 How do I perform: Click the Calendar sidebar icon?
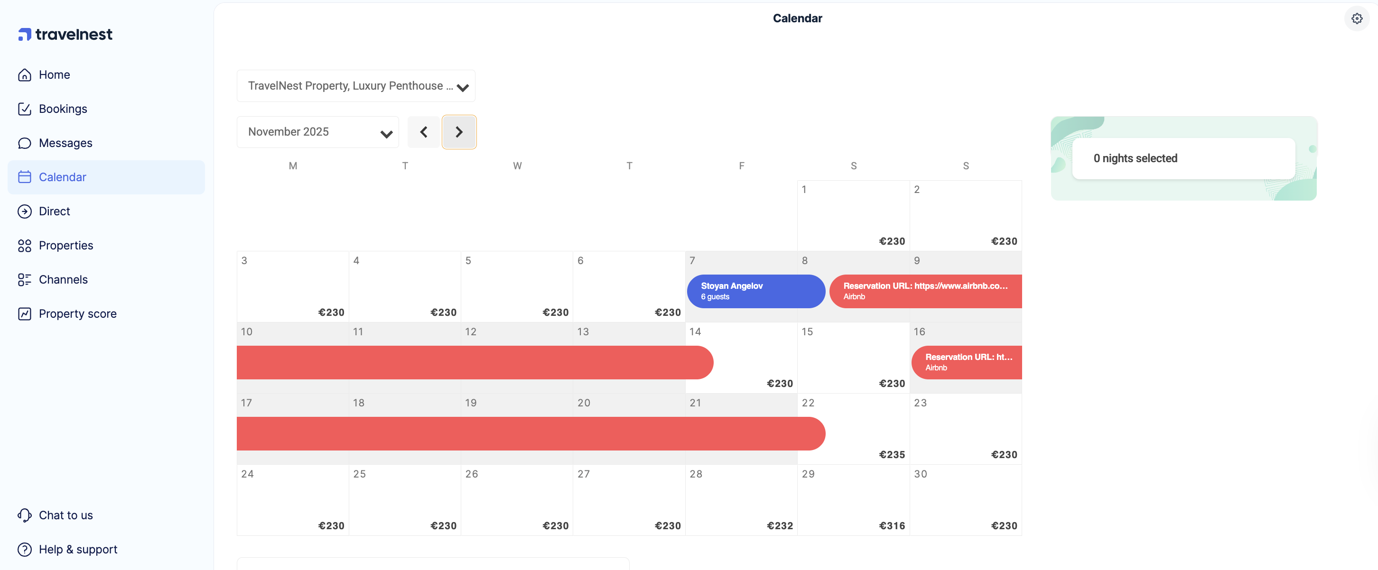pyautogui.click(x=25, y=177)
